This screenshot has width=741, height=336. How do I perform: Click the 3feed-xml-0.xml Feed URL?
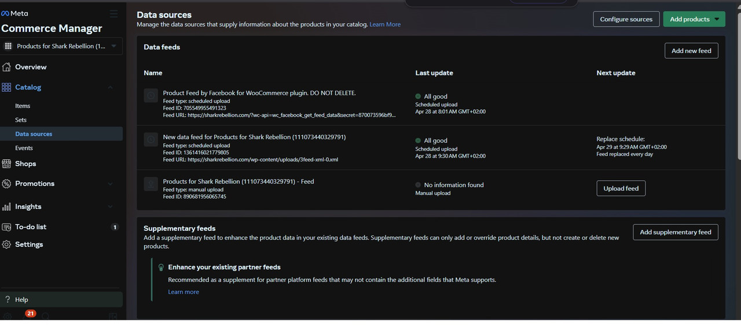251,159
